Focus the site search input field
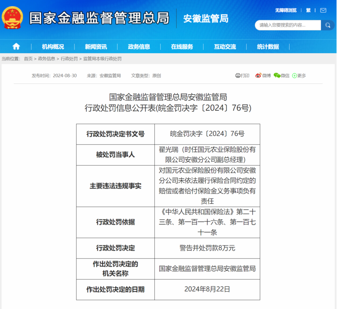The height and width of the screenshot is (309, 337). click(288, 25)
